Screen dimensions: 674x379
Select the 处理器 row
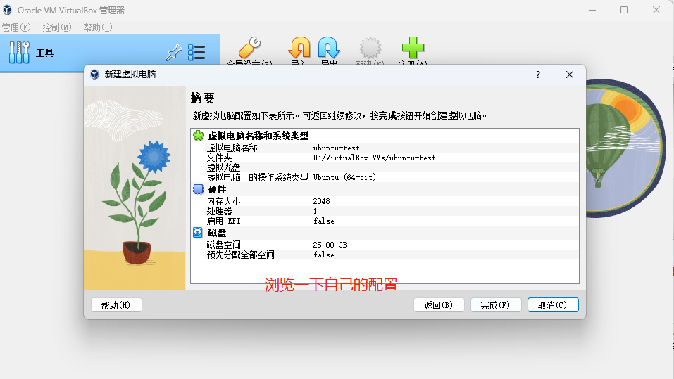[385, 211]
